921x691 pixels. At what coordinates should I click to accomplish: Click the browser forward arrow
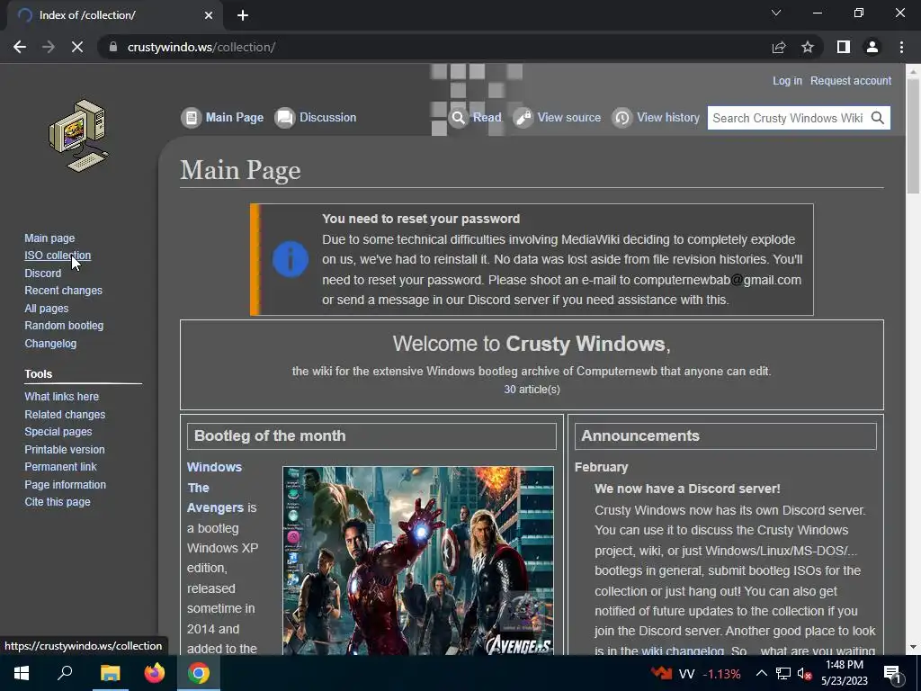coord(49,47)
